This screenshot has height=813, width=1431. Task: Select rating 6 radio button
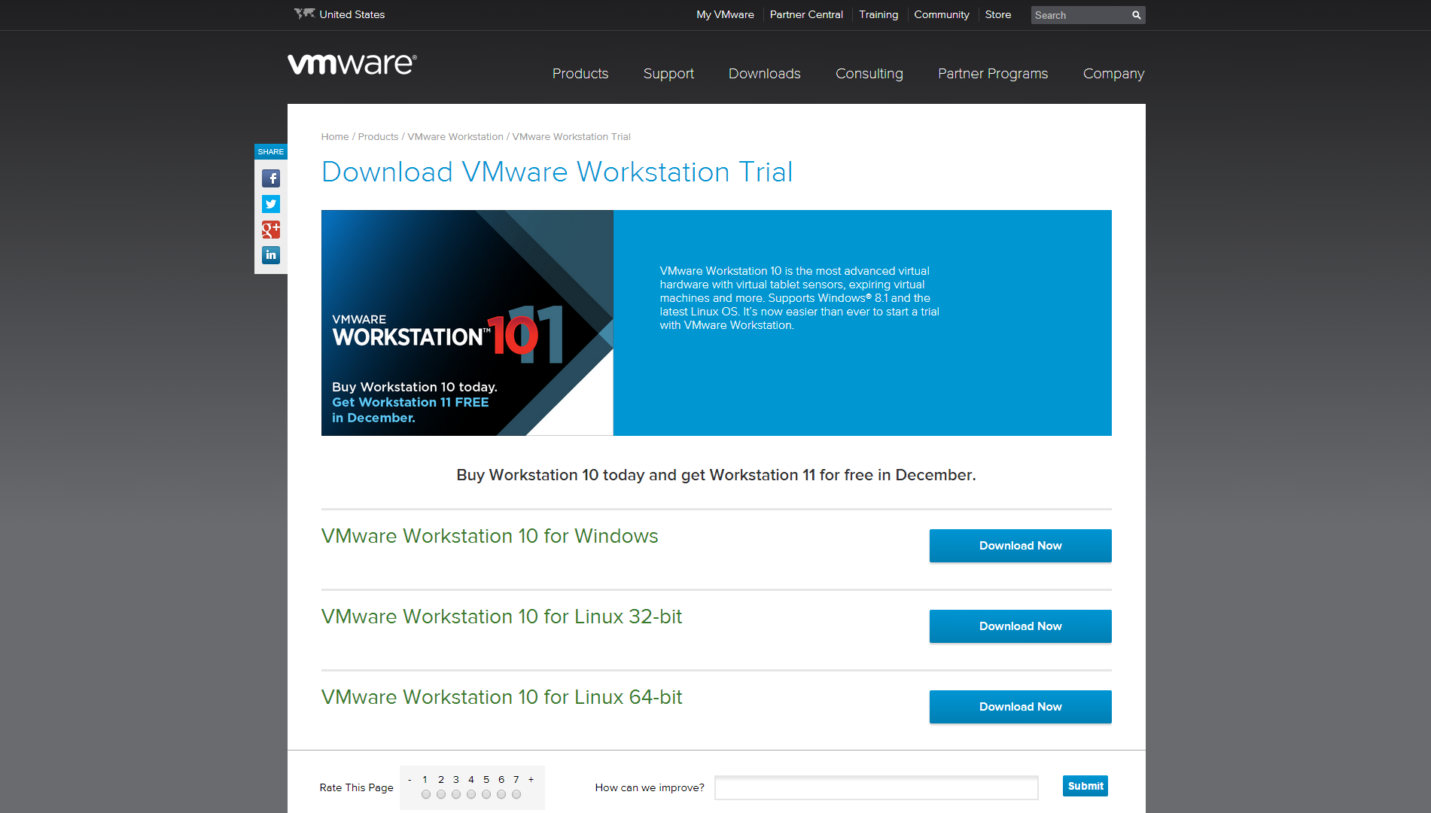click(501, 794)
